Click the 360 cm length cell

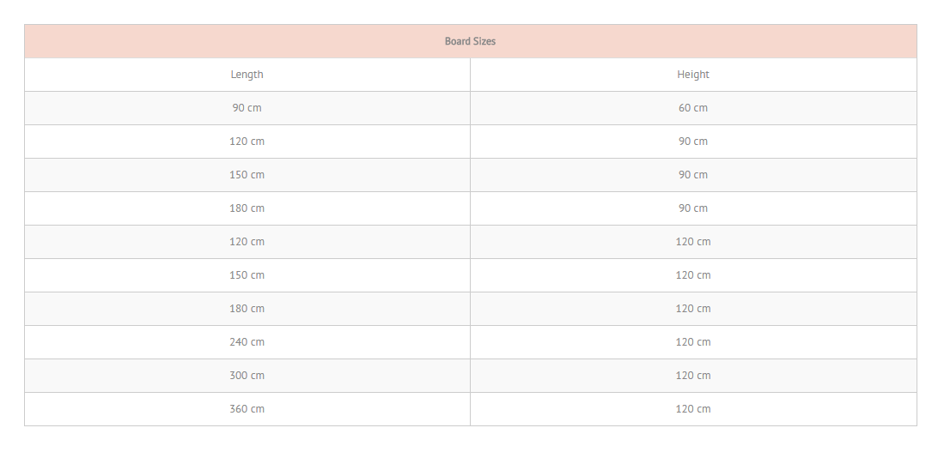[x=247, y=409]
